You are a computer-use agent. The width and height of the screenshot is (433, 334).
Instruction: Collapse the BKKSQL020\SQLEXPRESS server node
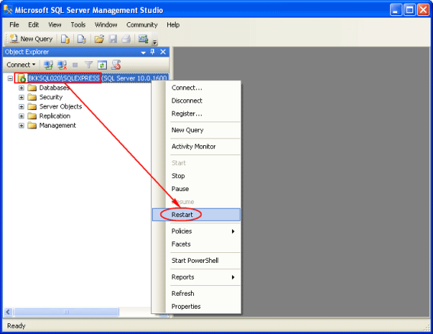point(10,79)
